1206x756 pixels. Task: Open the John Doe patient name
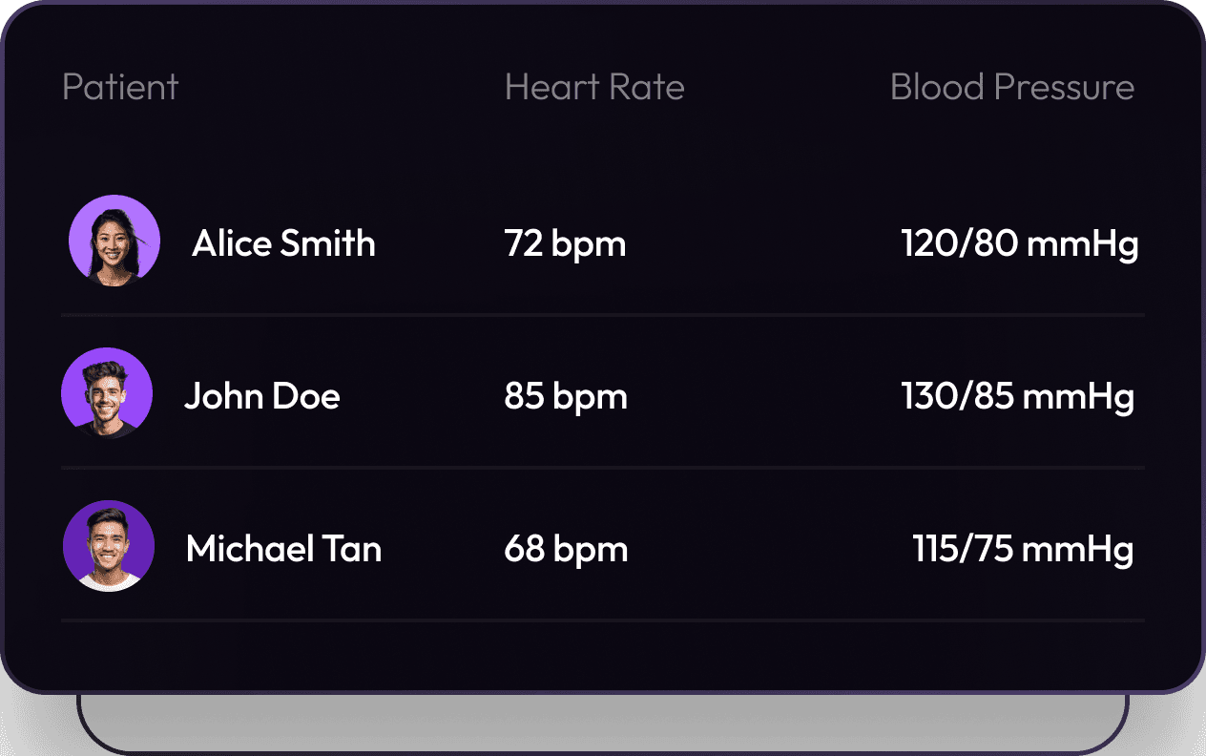tap(262, 396)
